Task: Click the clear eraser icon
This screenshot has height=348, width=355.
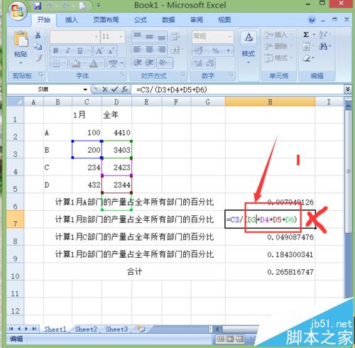Action: click(307, 58)
